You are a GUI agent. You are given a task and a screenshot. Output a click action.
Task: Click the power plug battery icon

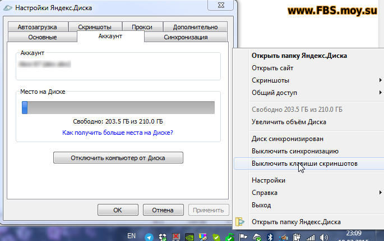pyautogui.click(x=297, y=237)
